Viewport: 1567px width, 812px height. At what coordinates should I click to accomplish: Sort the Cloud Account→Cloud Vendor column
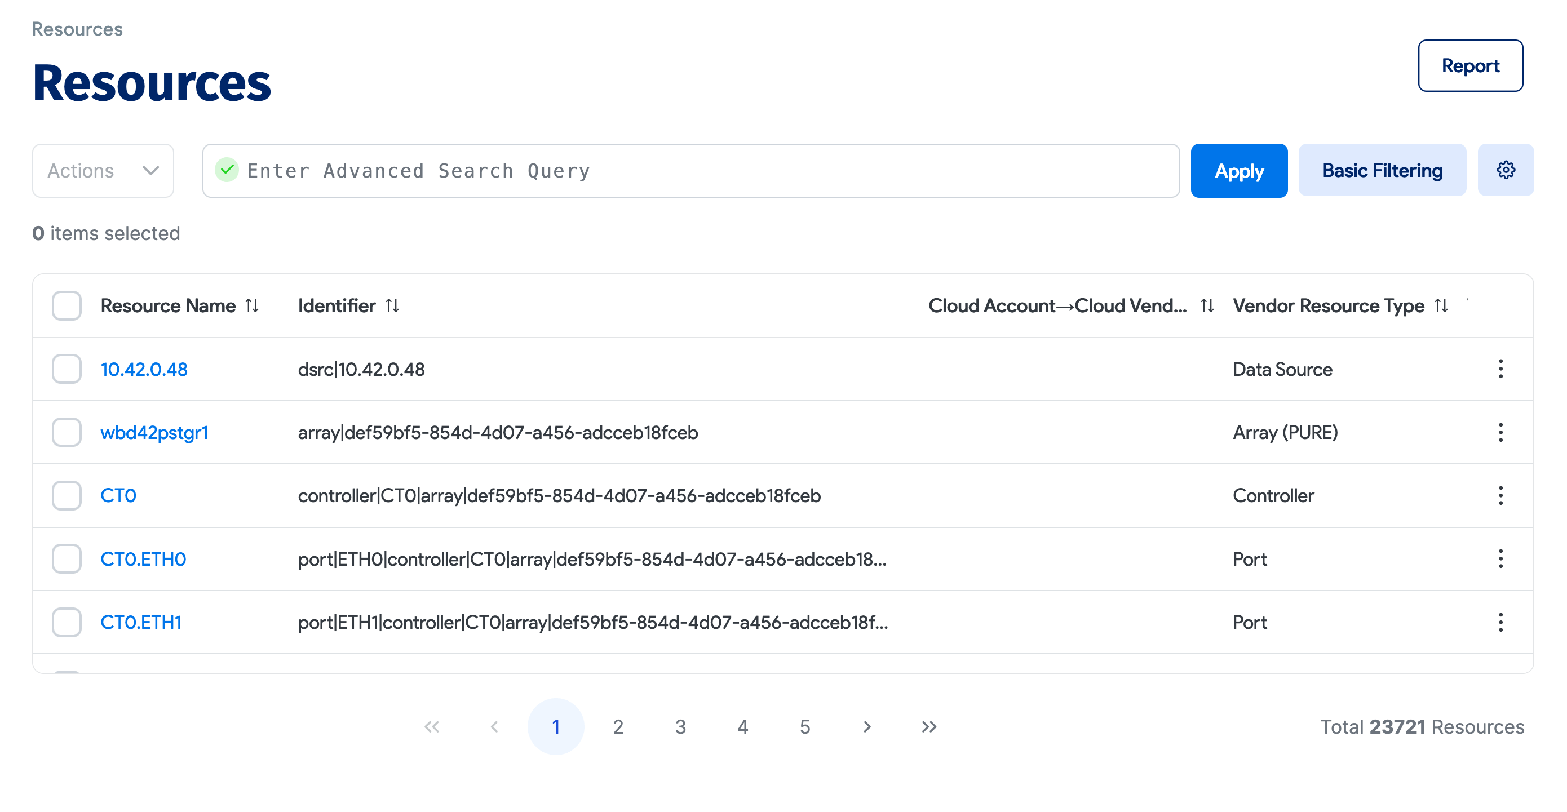click(x=1207, y=306)
